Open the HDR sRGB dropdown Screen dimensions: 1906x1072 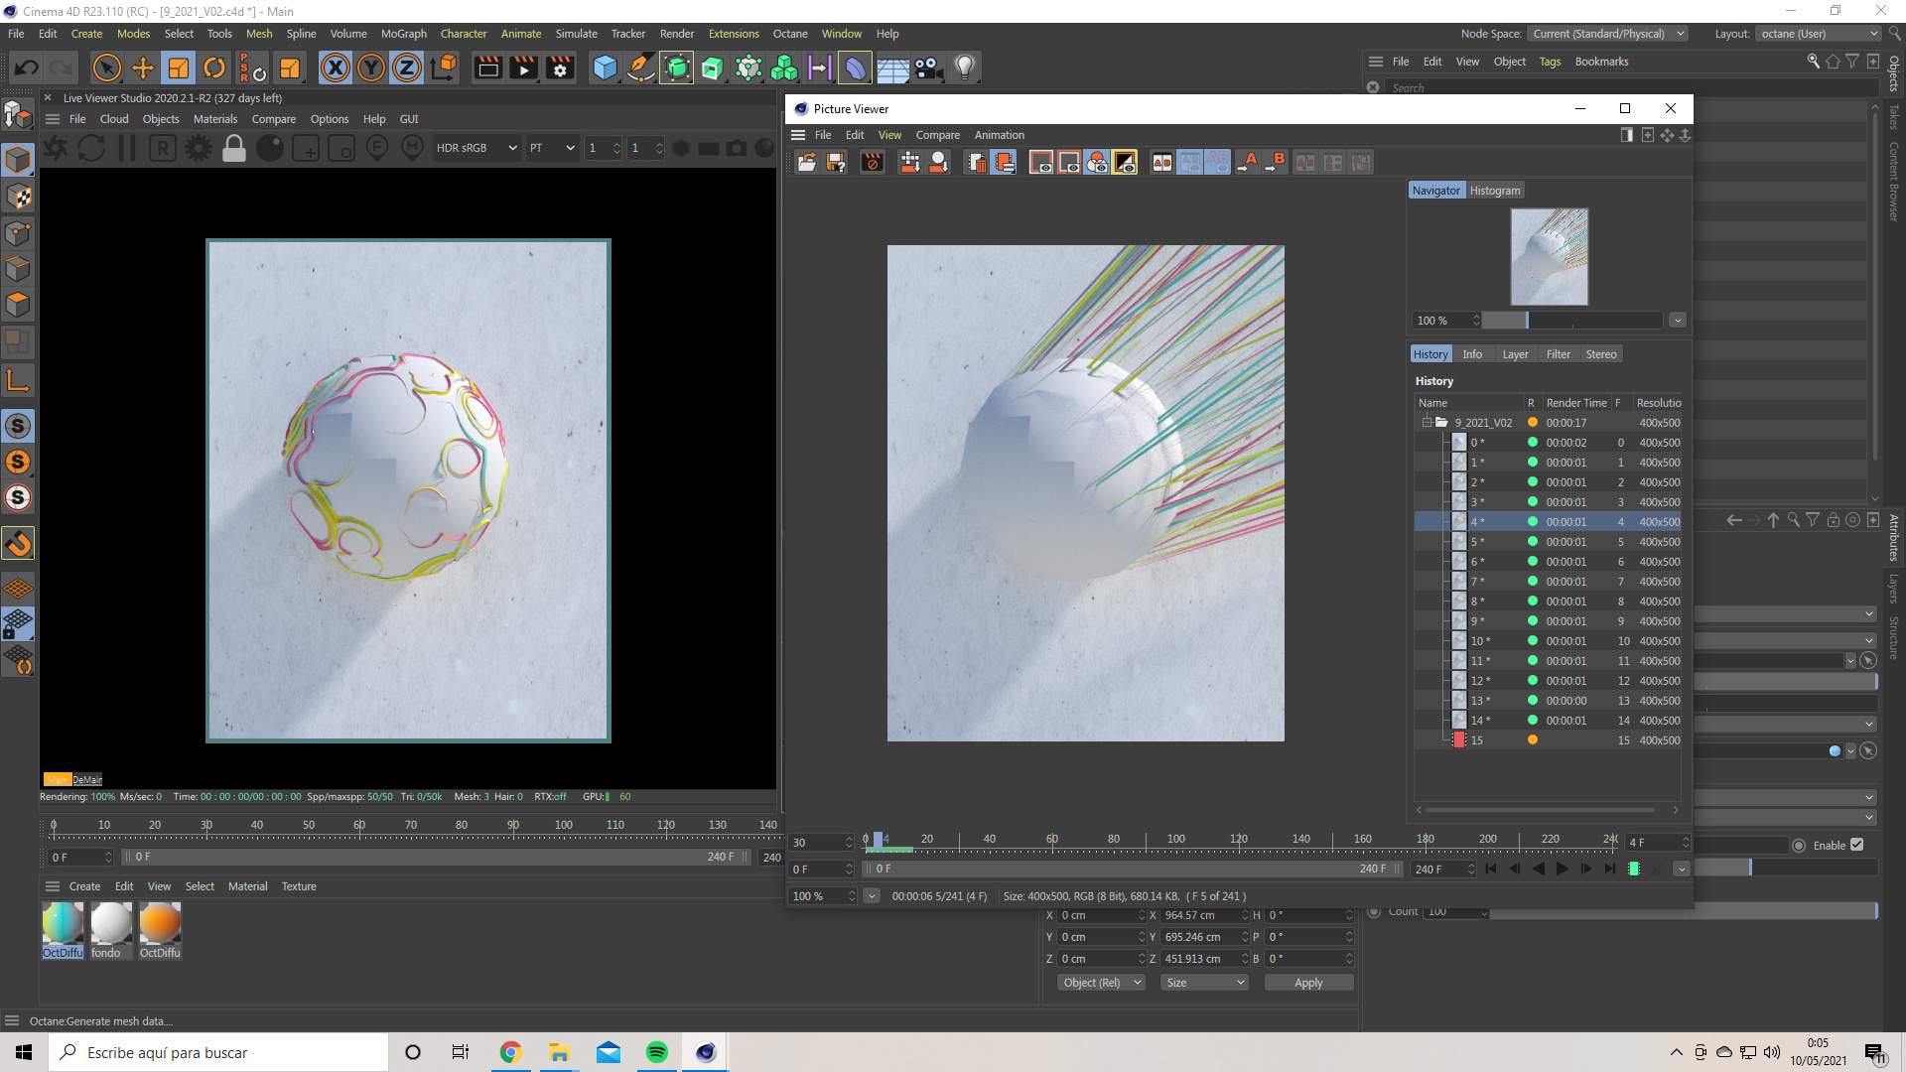click(476, 148)
